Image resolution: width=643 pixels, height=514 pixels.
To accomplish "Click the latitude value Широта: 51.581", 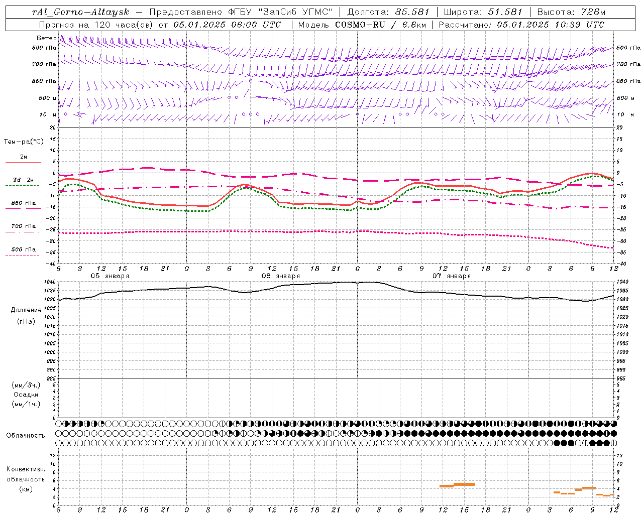I will coord(483,12).
